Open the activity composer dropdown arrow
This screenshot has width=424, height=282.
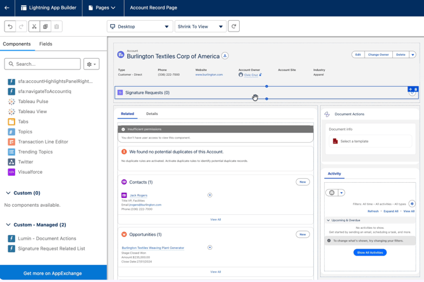click(342, 193)
